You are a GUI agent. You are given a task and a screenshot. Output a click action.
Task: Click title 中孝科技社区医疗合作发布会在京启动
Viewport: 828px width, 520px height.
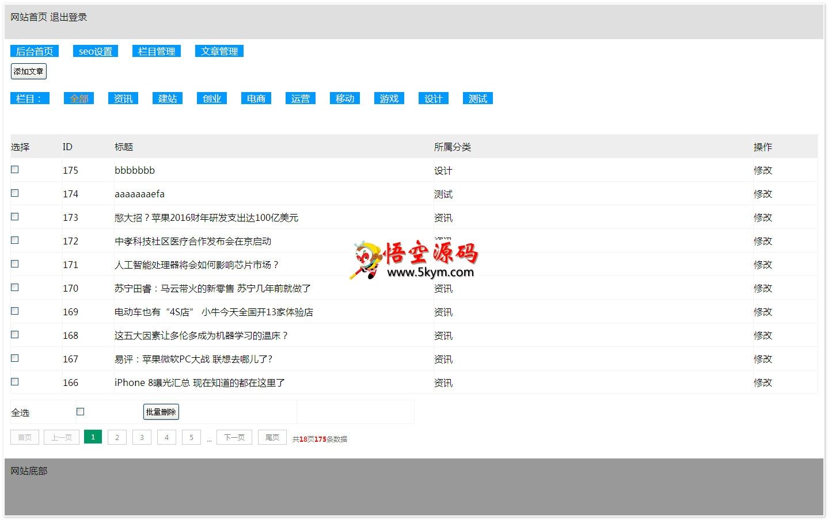193,241
